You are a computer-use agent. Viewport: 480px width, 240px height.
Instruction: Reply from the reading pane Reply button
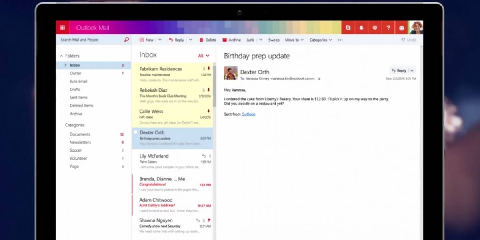click(x=399, y=70)
